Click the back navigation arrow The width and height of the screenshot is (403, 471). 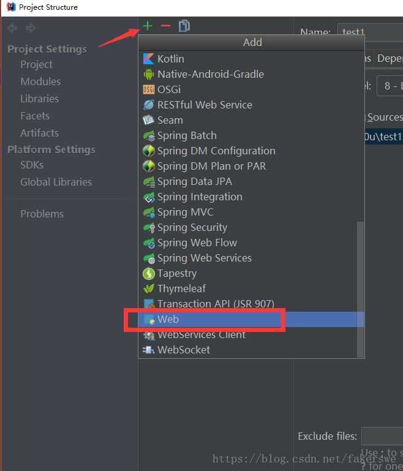coord(12,28)
